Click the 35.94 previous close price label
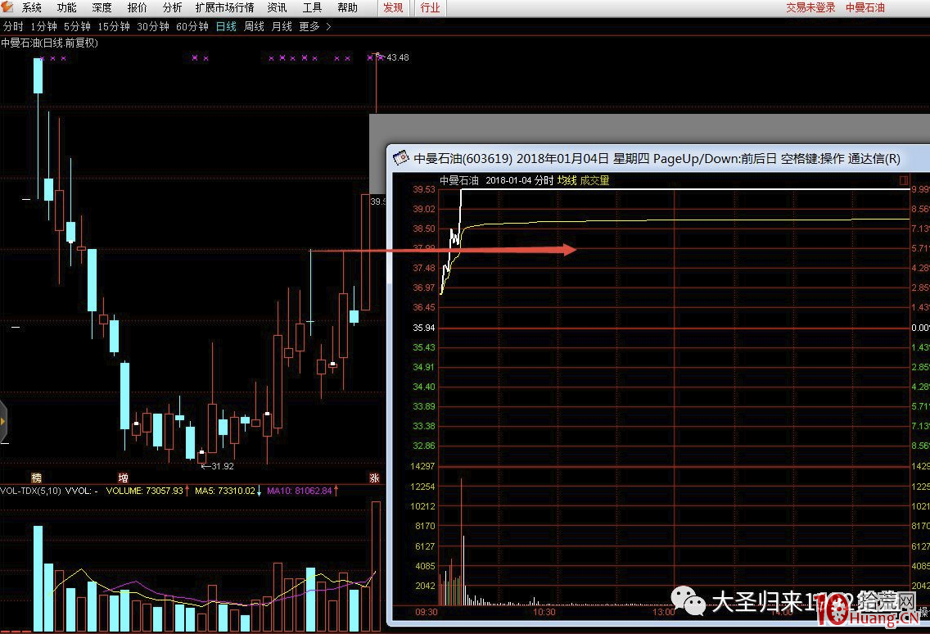 click(423, 328)
